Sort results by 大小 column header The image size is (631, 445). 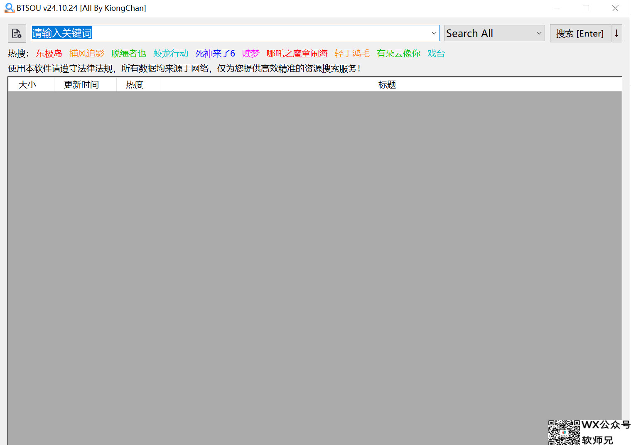[x=27, y=85]
